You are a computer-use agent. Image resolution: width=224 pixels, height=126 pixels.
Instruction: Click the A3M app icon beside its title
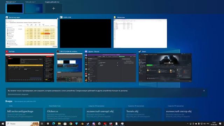[x=61, y=17]
